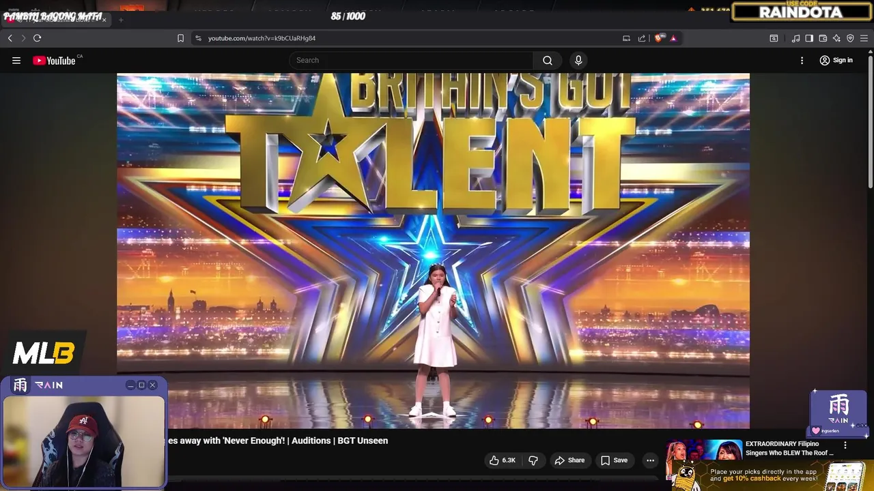
Task: Click the MLB logo overlay
Action: 43,353
